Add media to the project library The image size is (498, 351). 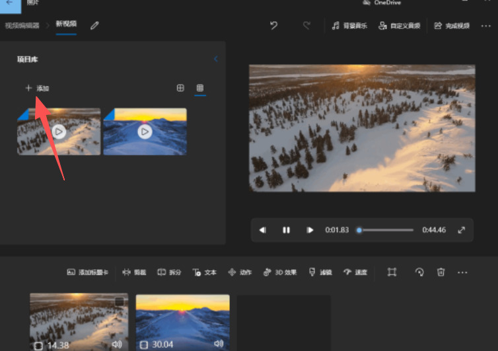tap(37, 88)
